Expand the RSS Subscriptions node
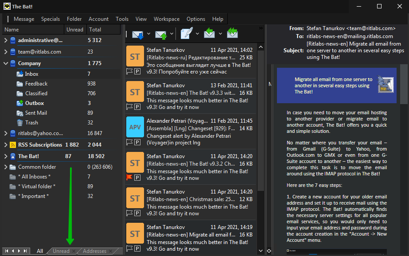Viewport: 409px width, 256px height. 6,145
